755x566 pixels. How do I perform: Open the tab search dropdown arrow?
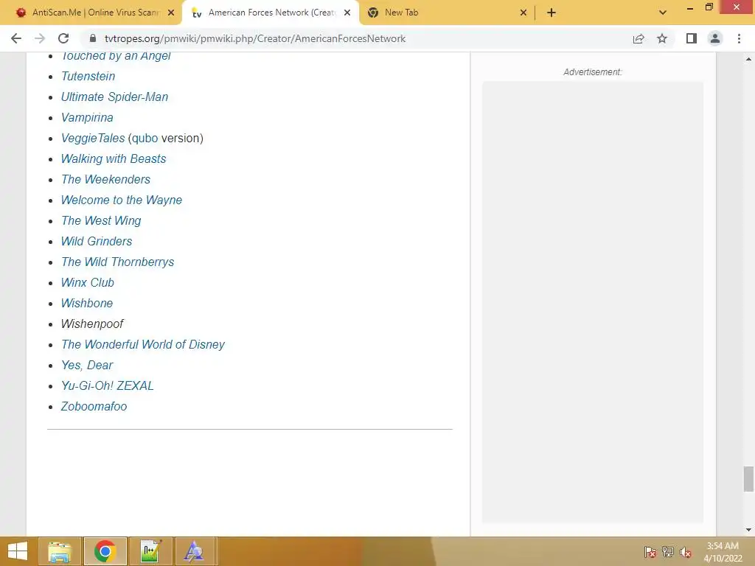(663, 13)
